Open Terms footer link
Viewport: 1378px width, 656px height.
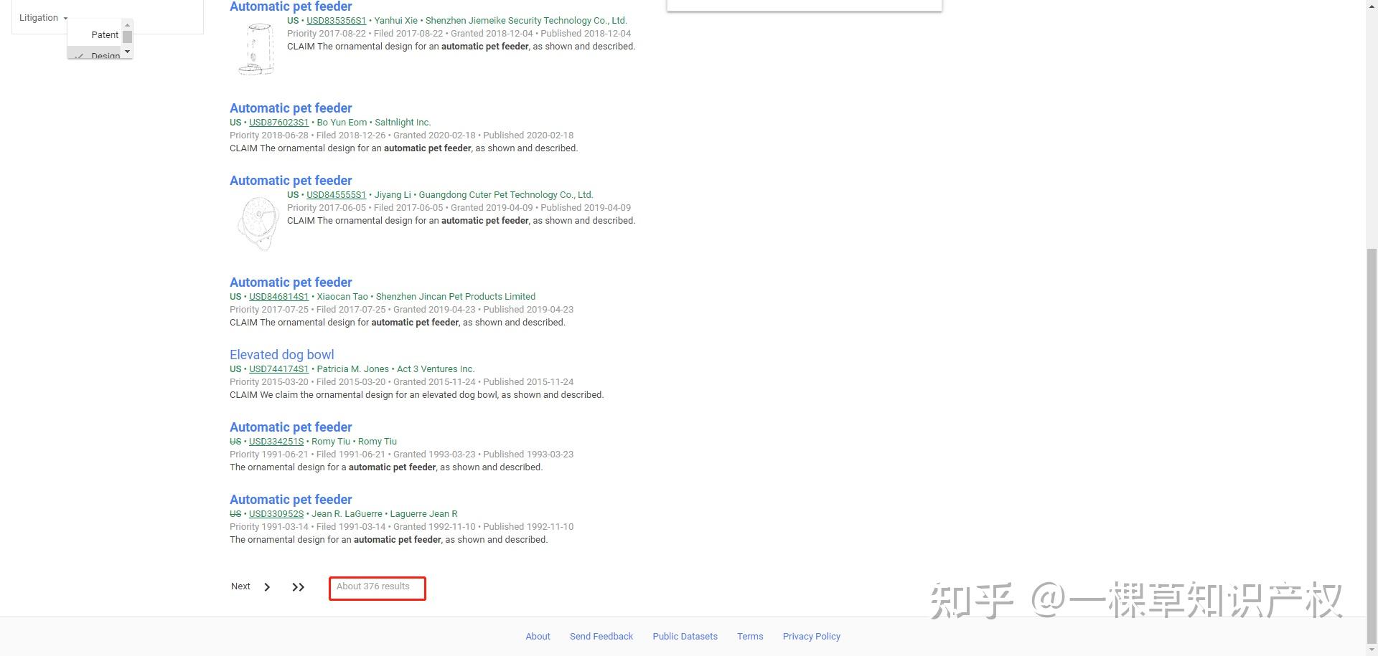750,637
